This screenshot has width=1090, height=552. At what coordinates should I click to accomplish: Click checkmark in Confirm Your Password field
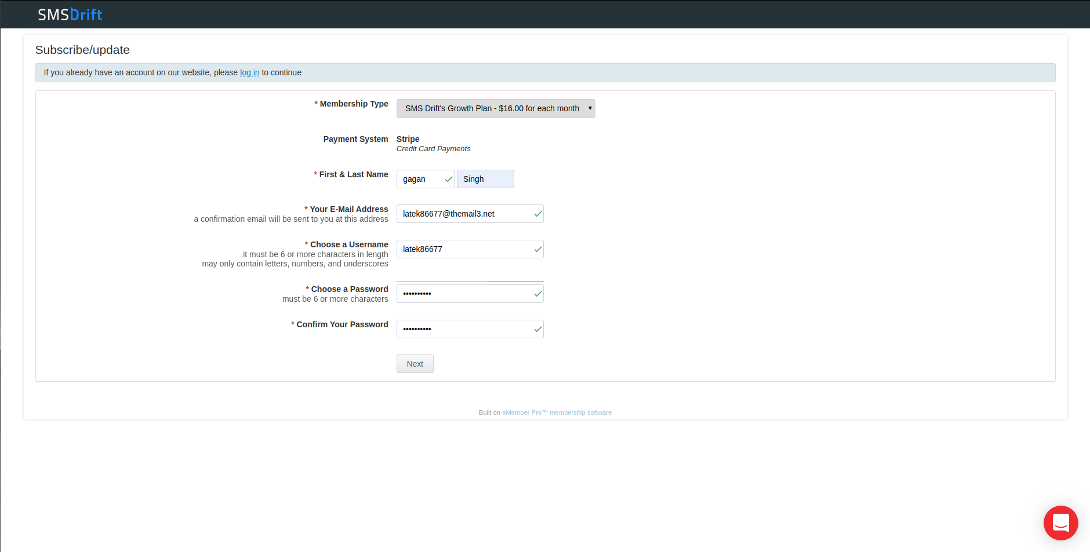(x=538, y=329)
